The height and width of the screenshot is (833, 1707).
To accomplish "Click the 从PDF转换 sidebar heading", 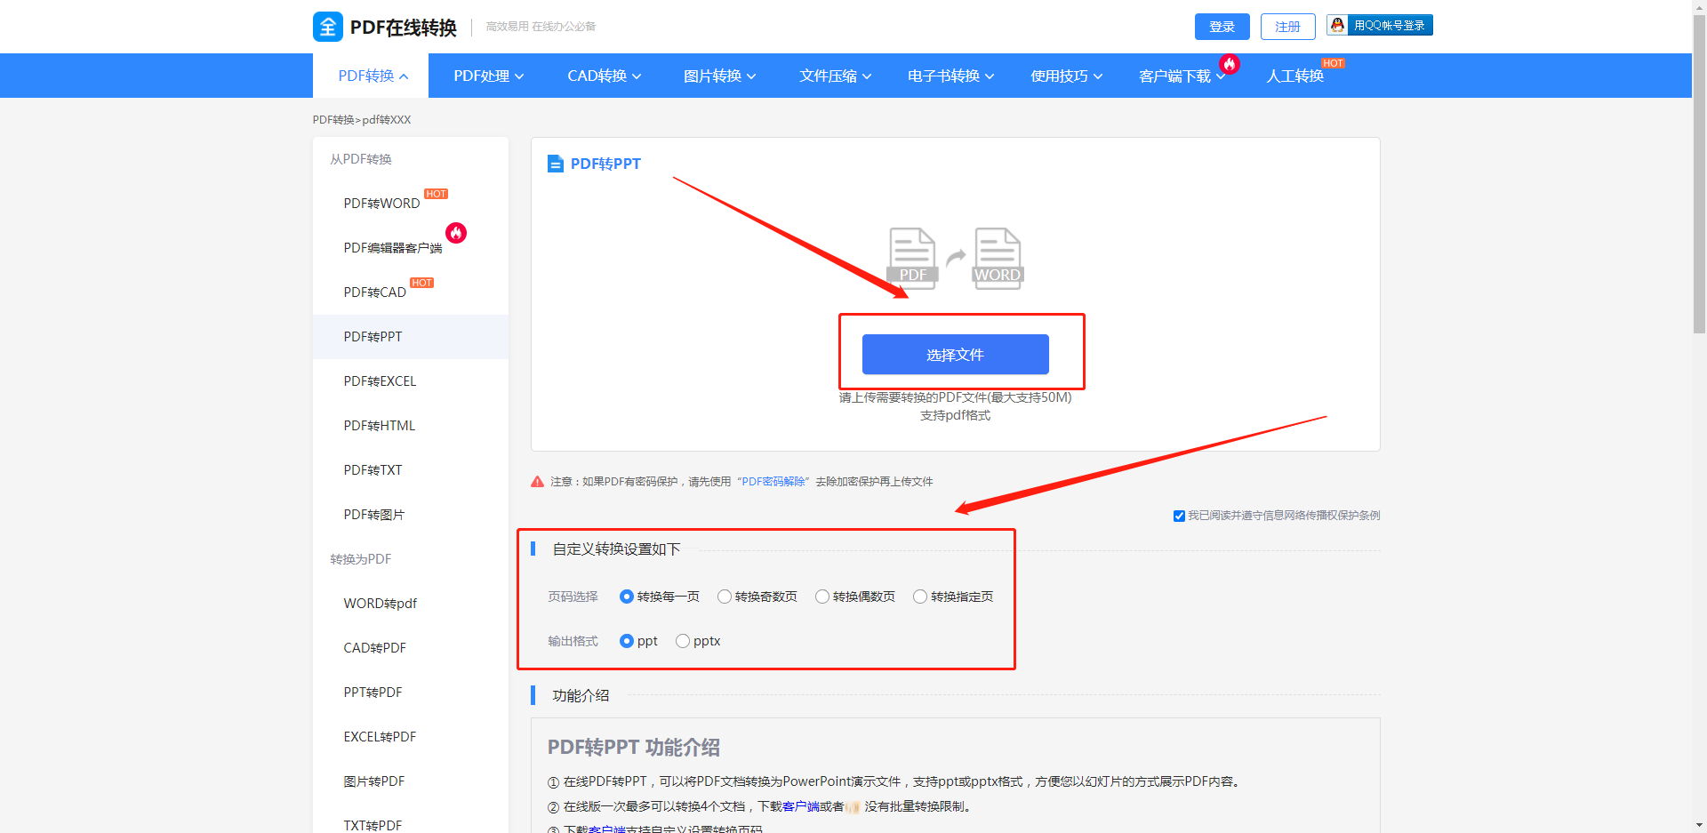I will (x=361, y=159).
